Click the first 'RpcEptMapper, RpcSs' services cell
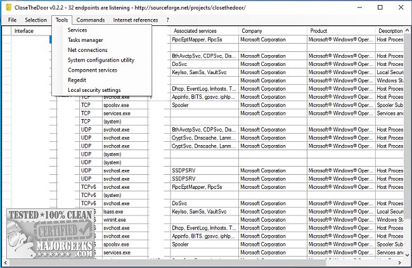Viewport: 412px width, 268px height. (x=204, y=40)
